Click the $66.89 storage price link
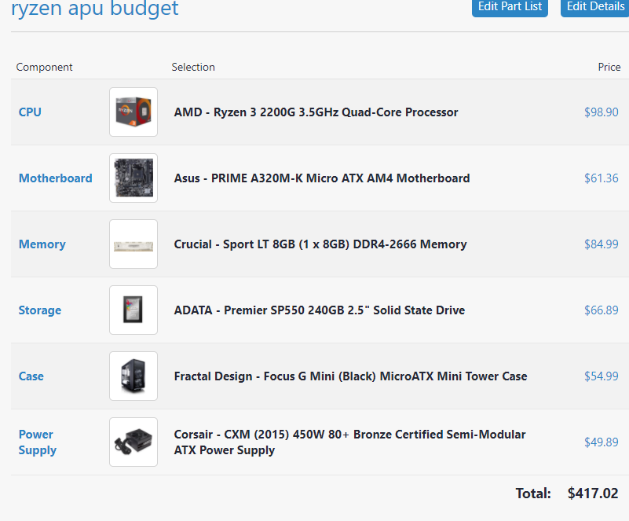The image size is (629, 521). (x=601, y=310)
